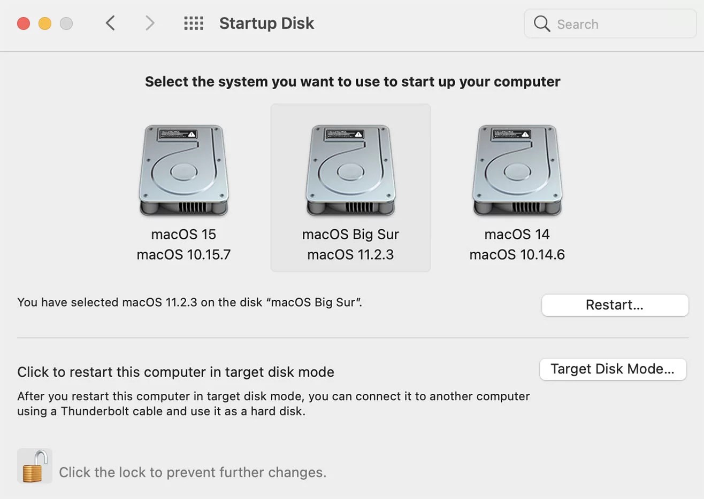Click the magnifying glass search icon

[x=541, y=24]
